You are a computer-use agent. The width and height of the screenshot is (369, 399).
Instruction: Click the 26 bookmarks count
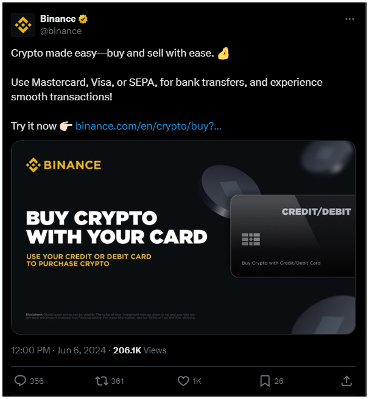[279, 381]
